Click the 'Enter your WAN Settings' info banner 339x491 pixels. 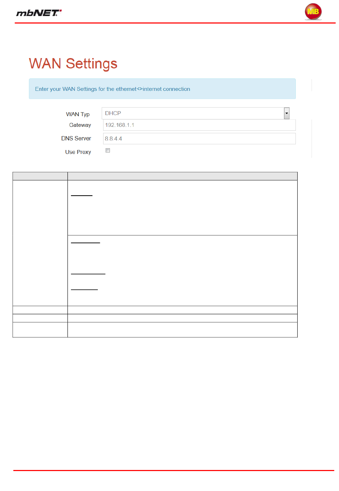tap(162, 89)
